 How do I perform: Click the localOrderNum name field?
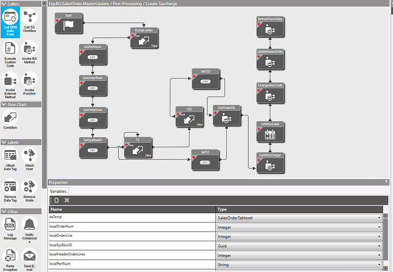132,226
